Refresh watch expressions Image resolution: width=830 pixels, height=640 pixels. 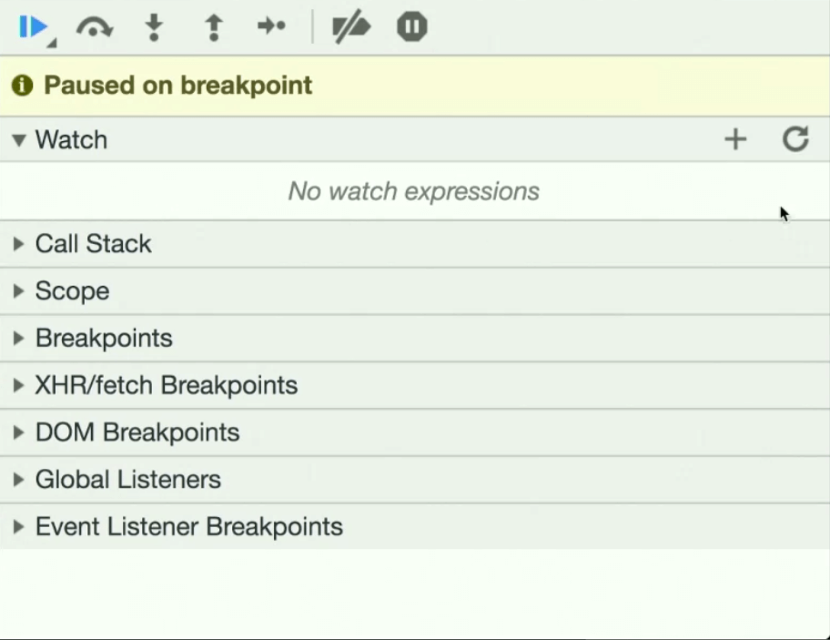pos(795,139)
